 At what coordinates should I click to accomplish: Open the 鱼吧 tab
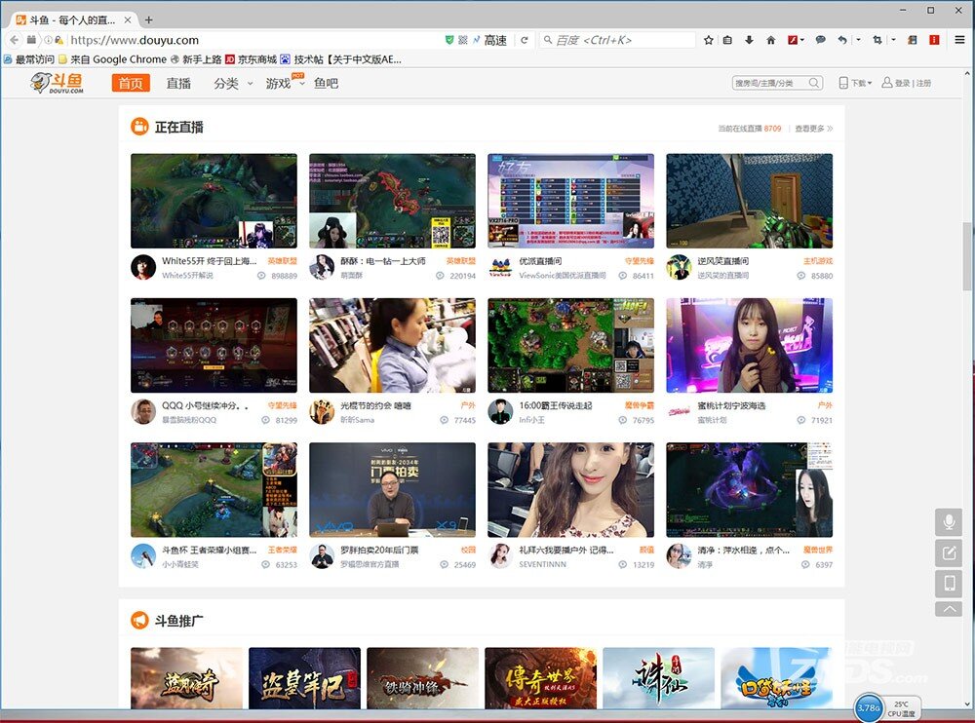[x=326, y=83]
